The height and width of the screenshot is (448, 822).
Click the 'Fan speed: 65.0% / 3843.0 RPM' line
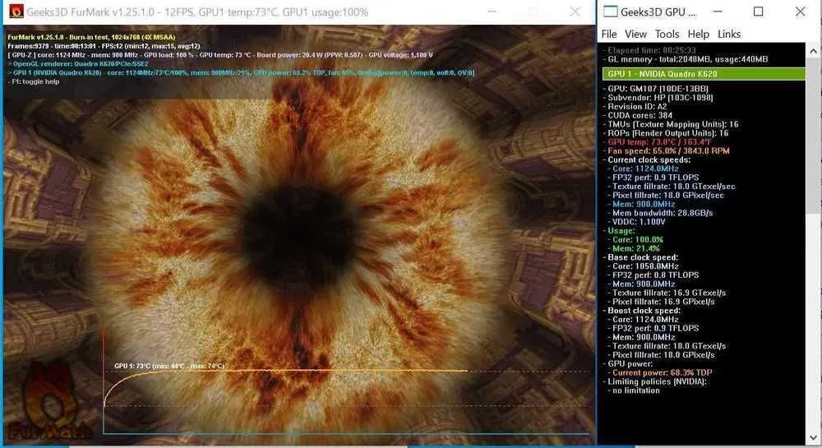click(666, 151)
